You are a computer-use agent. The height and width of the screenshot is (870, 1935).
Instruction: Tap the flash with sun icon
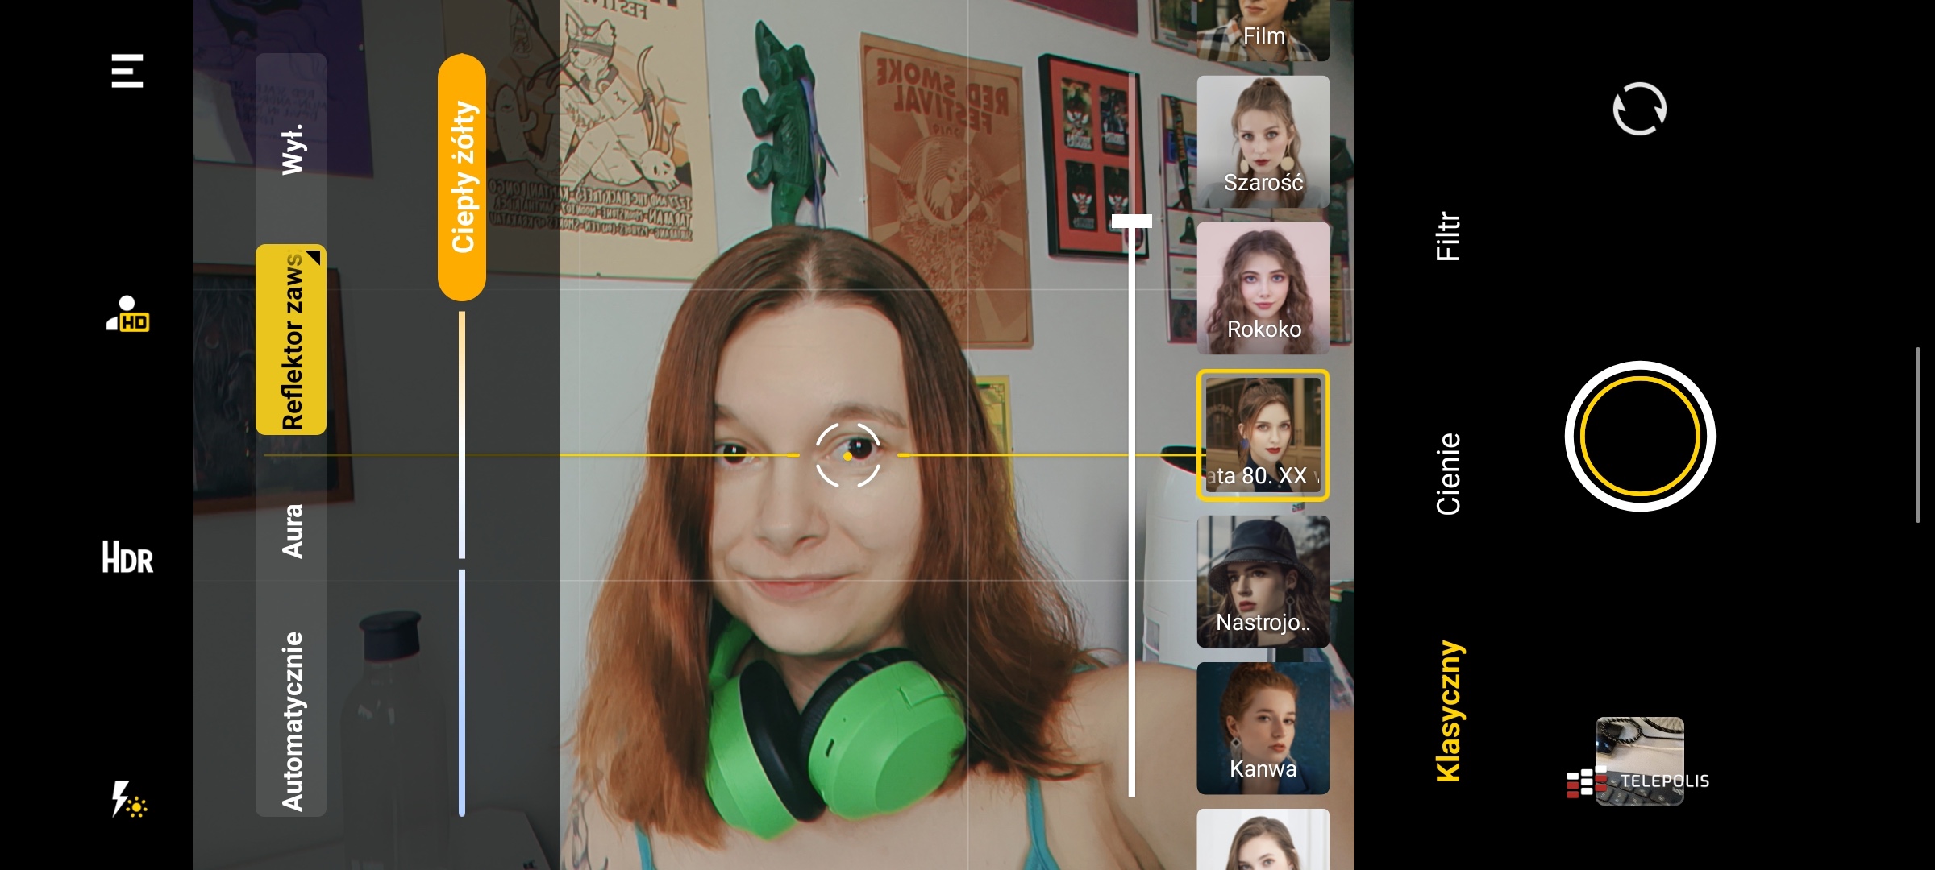click(x=128, y=799)
